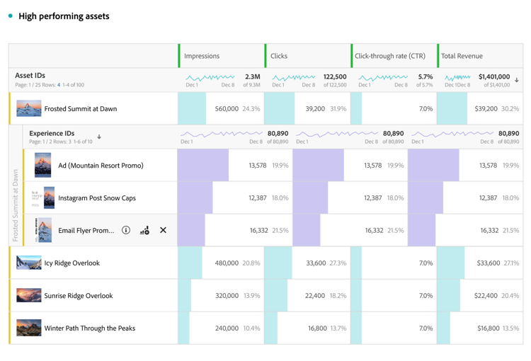The width and height of the screenshot is (531, 361).
Task: Open the Icy Ridge Overlook thumbnail
Action: click(x=29, y=263)
